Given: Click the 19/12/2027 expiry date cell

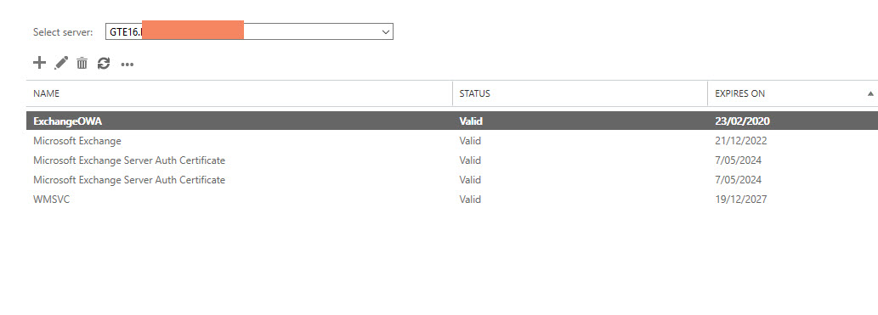Looking at the screenshot, I should (x=741, y=200).
